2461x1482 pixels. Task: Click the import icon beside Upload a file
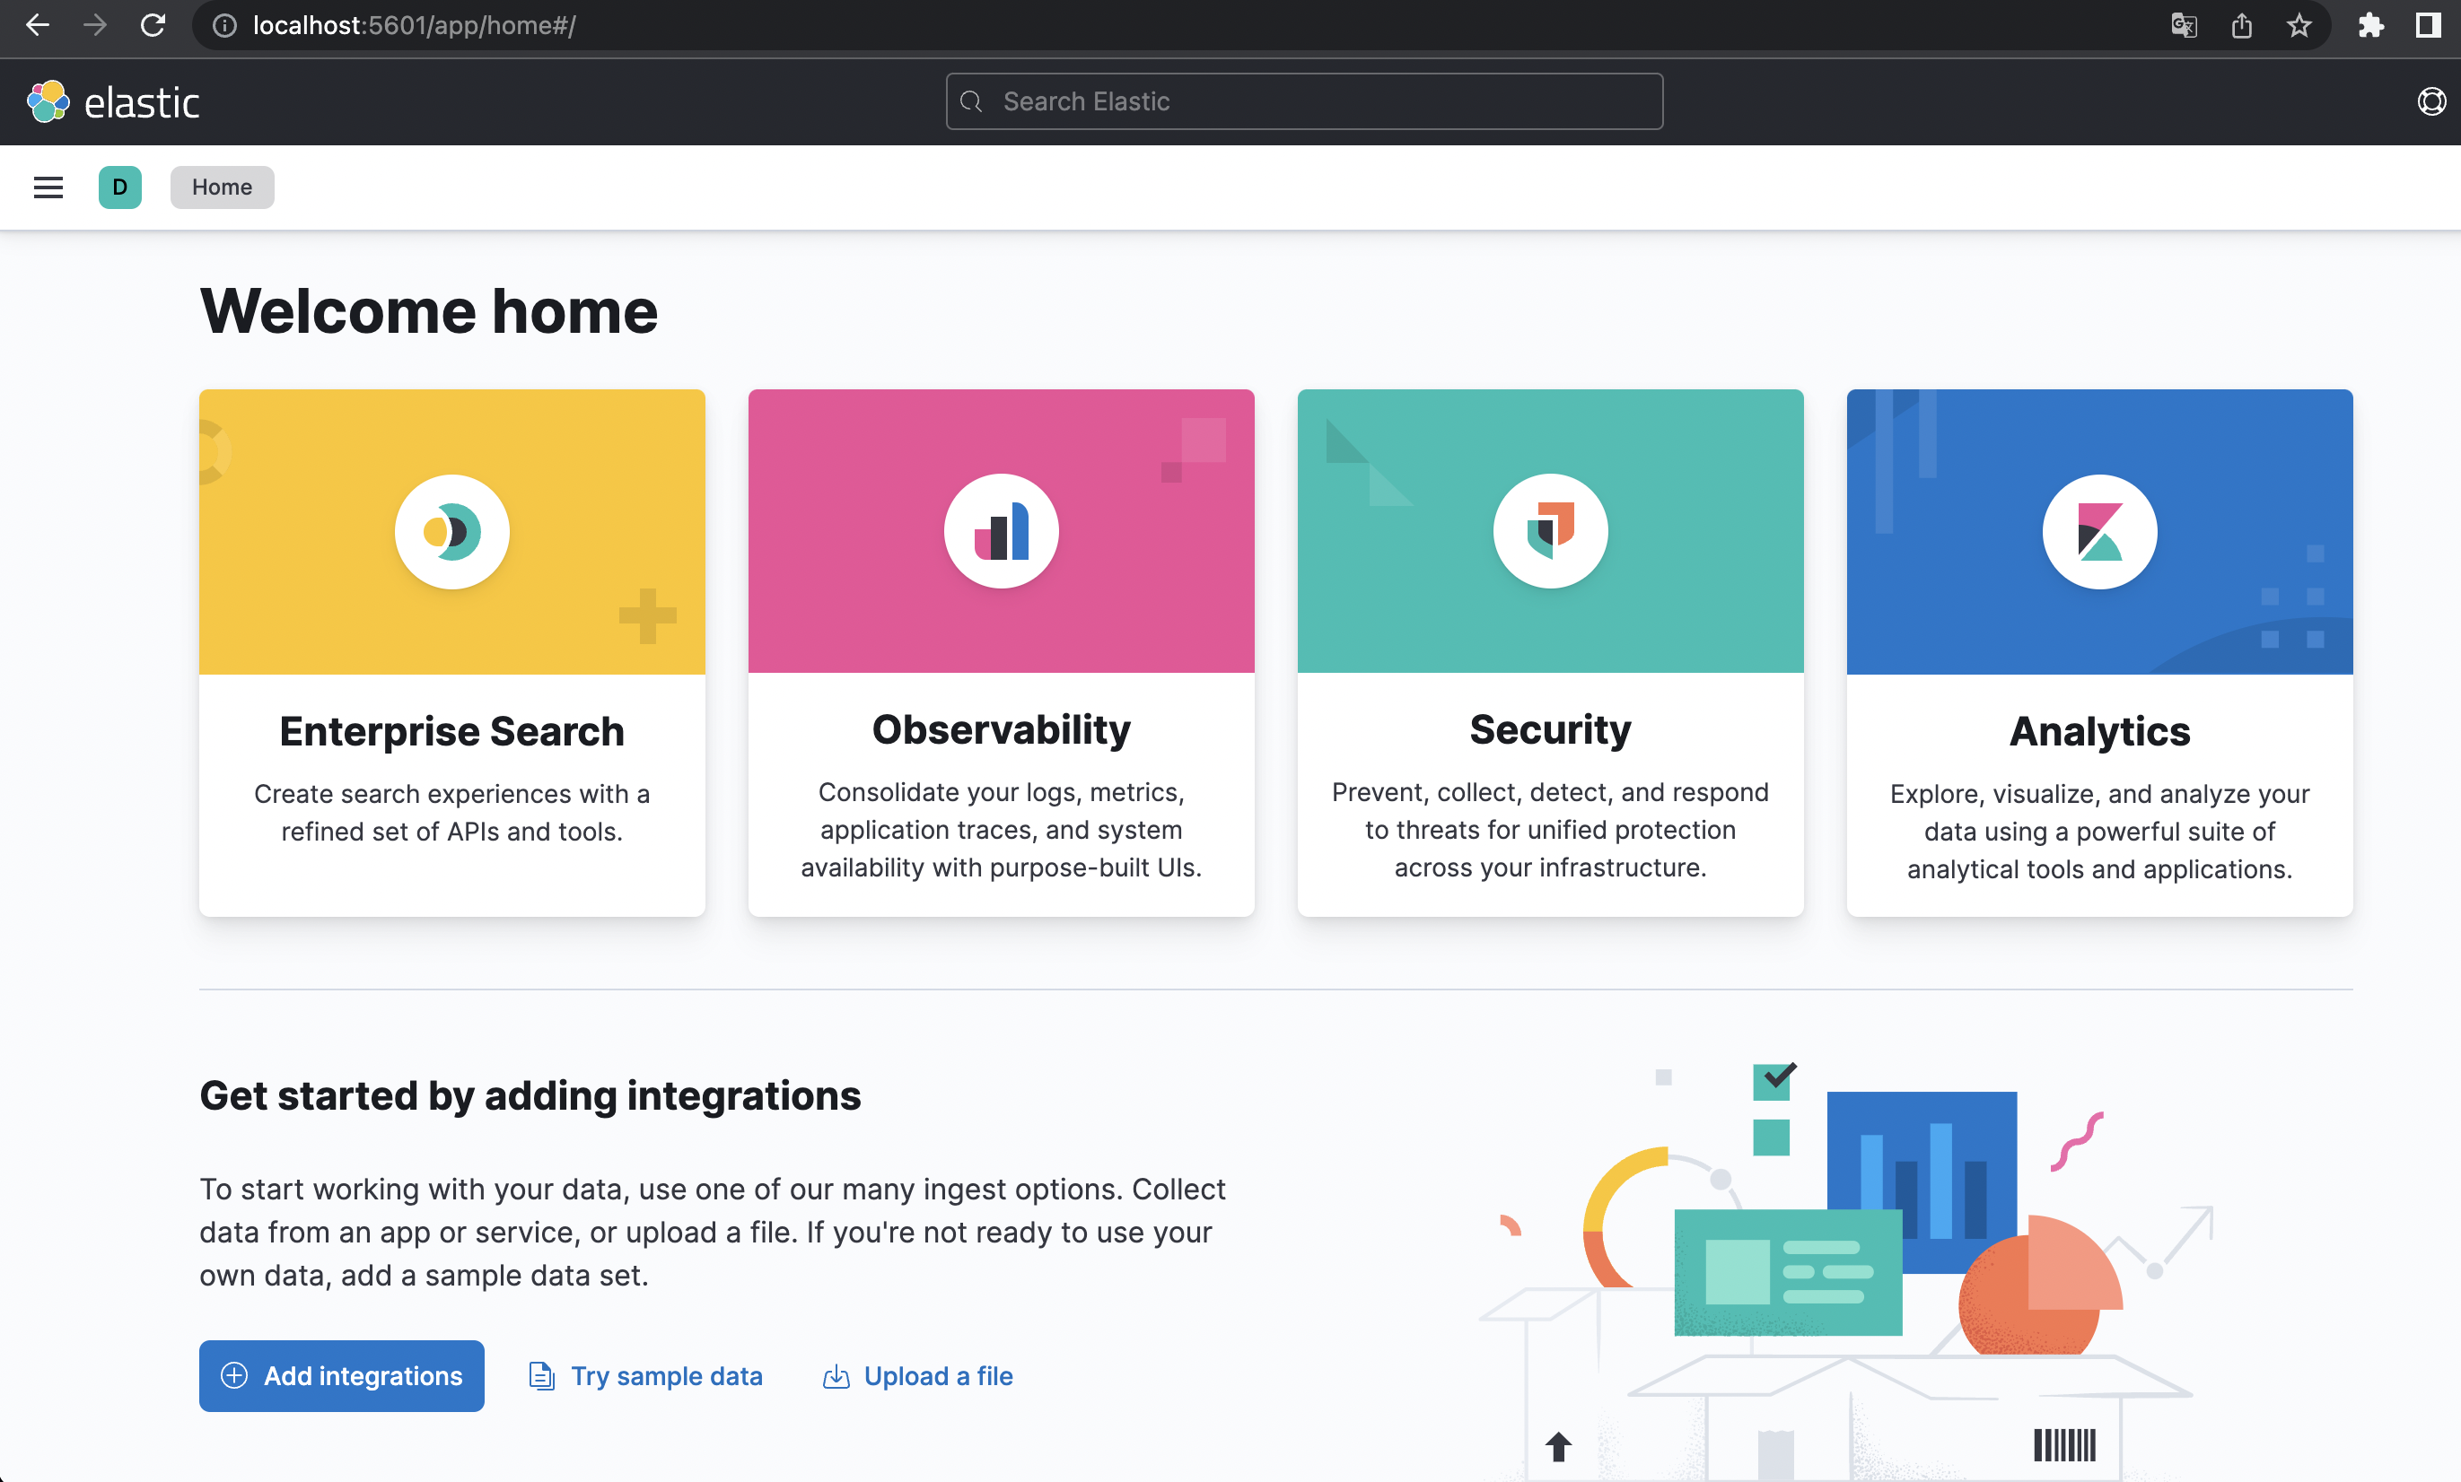pyautogui.click(x=836, y=1376)
